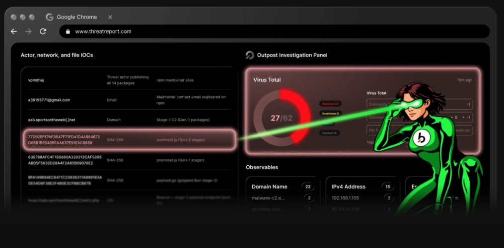Open the Domain Name count badge 22
The image size is (504, 248).
click(307, 186)
